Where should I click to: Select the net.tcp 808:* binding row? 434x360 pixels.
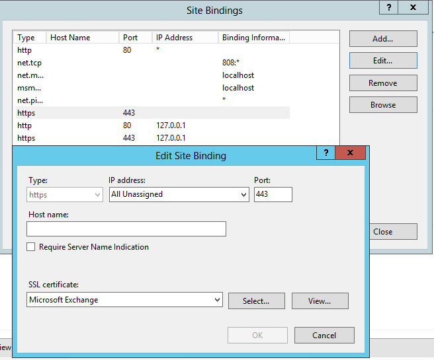point(153,63)
